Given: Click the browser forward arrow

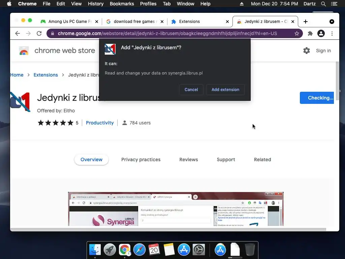Looking at the screenshot, I should pos(28,33).
